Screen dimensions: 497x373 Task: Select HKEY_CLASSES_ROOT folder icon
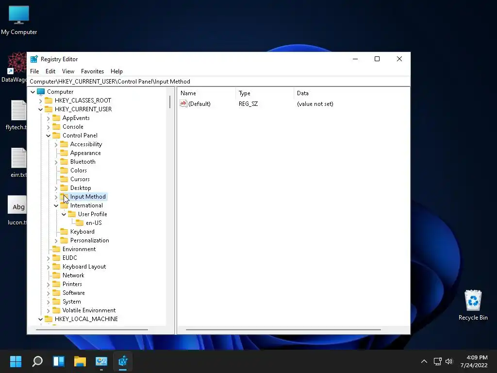(49, 100)
